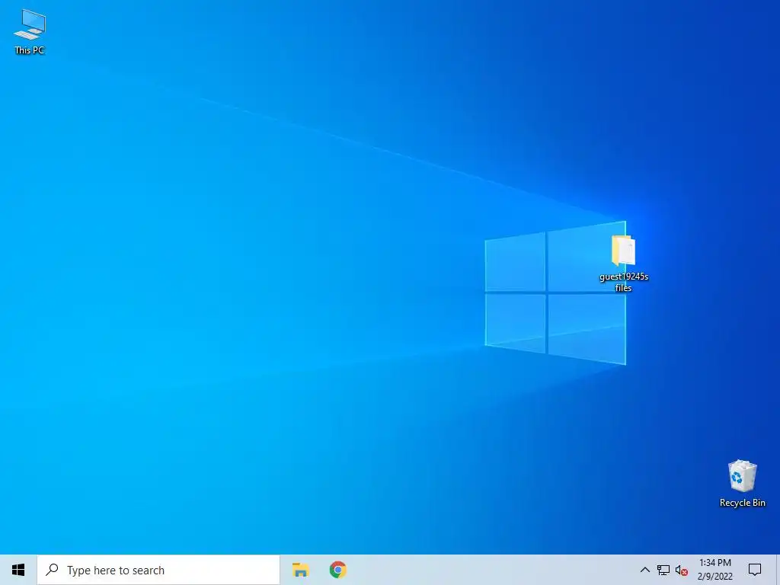
Task: Open the clock showing 1:34 PM
Action: [x=714, y=570]
